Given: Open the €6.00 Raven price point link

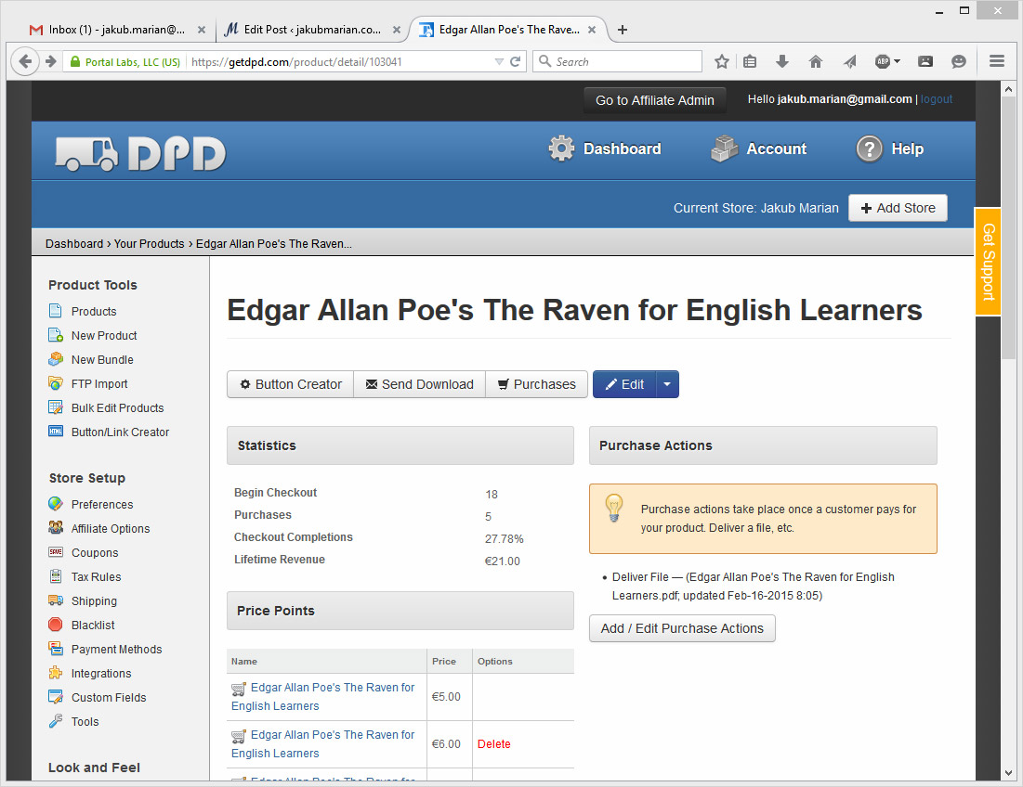Looking at the screenshot, I should (323, 743).
